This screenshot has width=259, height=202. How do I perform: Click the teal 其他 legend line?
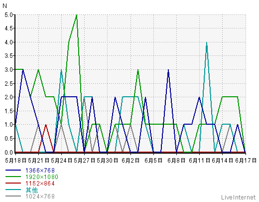pyautogui.click(x=13, y=190)
